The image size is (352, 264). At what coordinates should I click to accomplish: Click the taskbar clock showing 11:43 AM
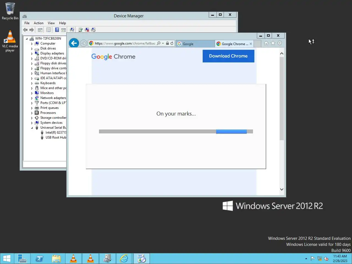(340, 258)
